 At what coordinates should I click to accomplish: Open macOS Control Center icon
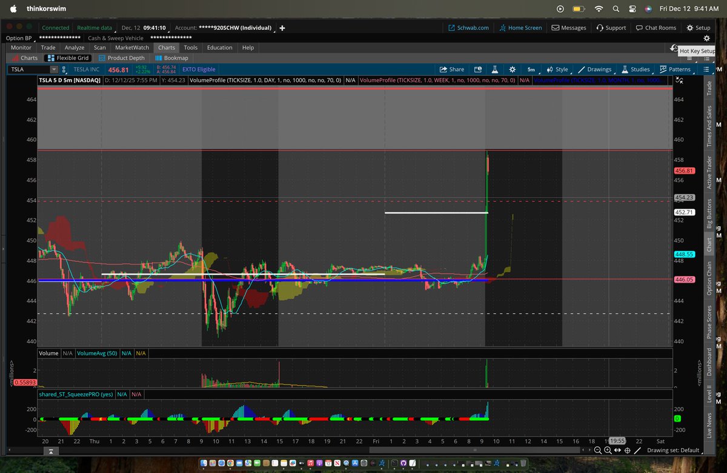[632, 9]
